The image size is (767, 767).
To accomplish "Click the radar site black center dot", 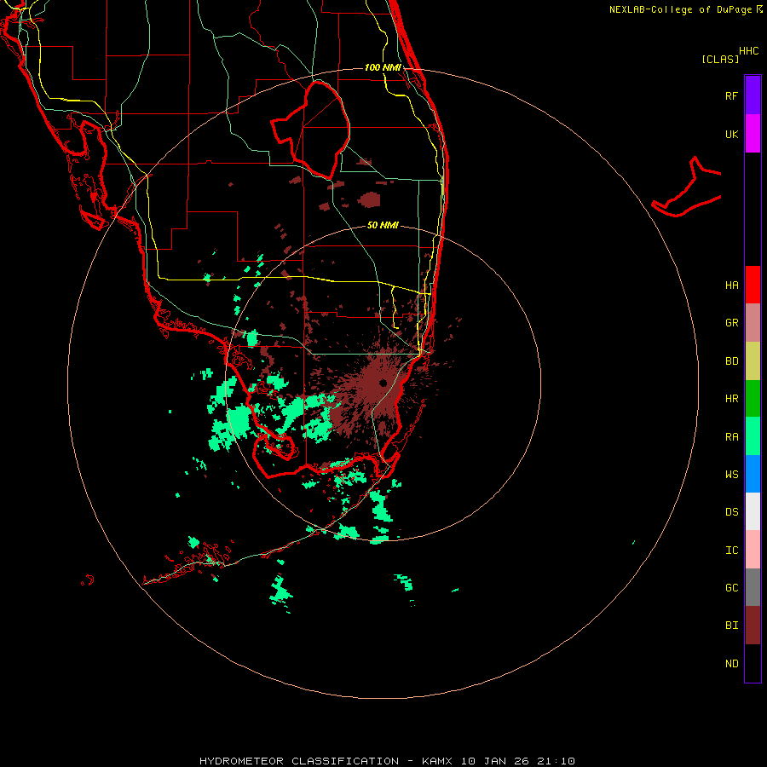I will click(383, 383).
